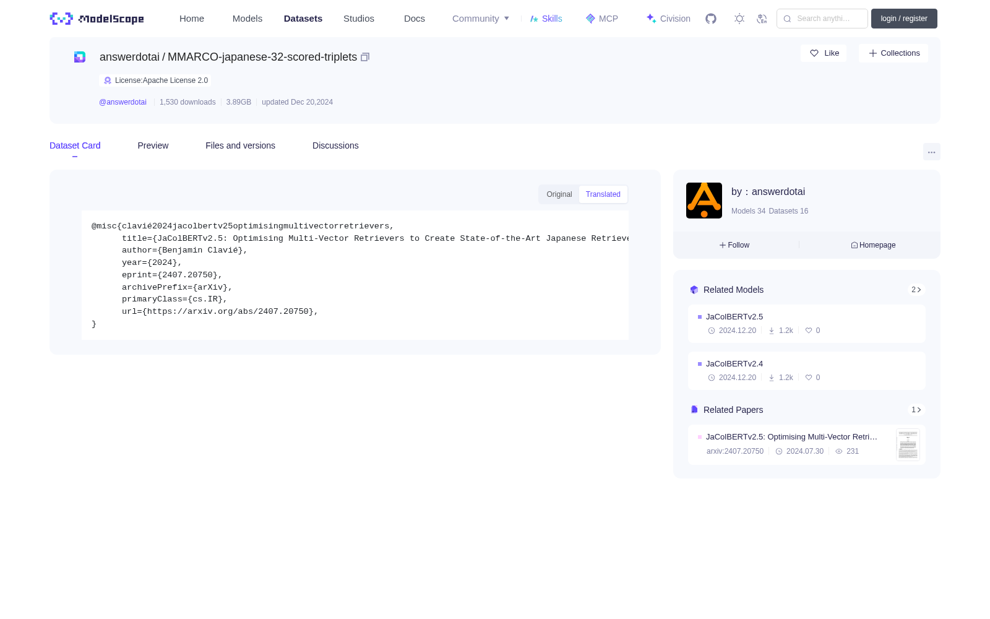Viewport: 990px width, 619px height.
Task: Click the clock icon on the JaColBERTv2.5 card
Action: pyautogui.click(x=712, y=331)
